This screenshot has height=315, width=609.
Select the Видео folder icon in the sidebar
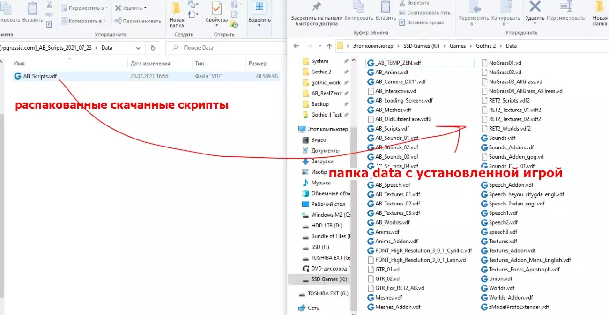click(304, 140)
